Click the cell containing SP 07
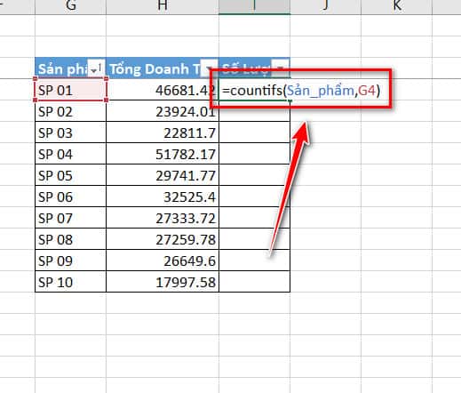The width and height of the screenshot is (461, 393). [70, 218]
